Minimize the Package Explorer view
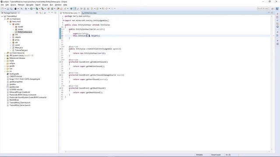Viewport: 280px width, 157px height. pyautogui.click(x=52, y=13)
